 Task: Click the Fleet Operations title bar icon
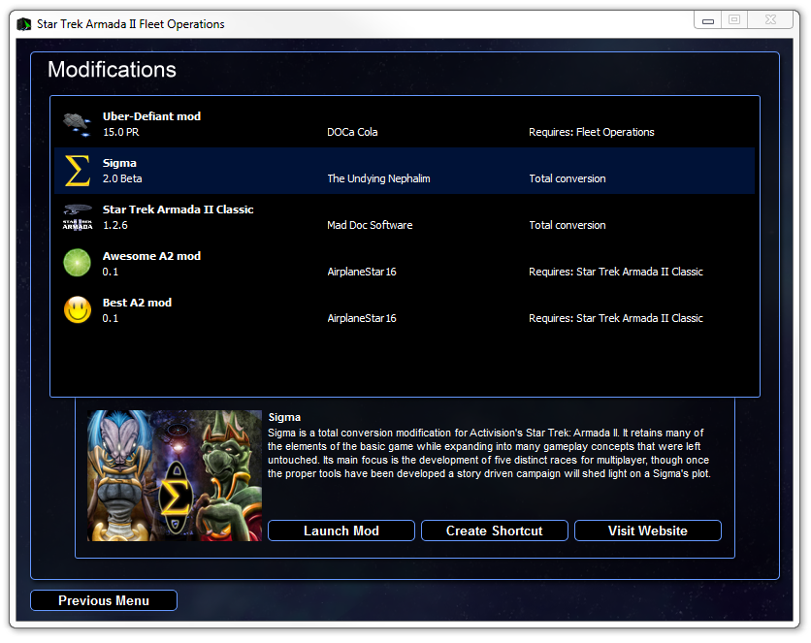(24, 24)
